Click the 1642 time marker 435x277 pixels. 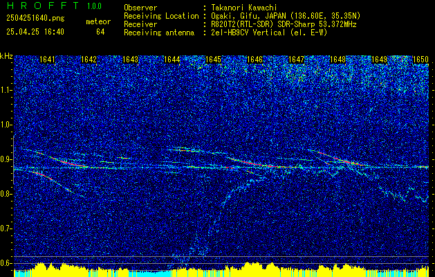[x=89, y=60]
